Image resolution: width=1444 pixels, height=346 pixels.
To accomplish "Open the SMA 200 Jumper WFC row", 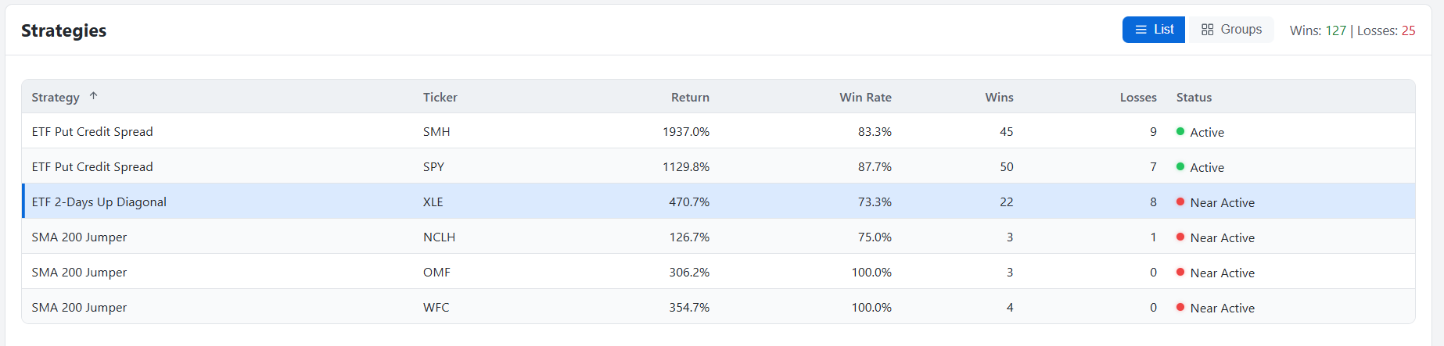I will tap(718, 307).
